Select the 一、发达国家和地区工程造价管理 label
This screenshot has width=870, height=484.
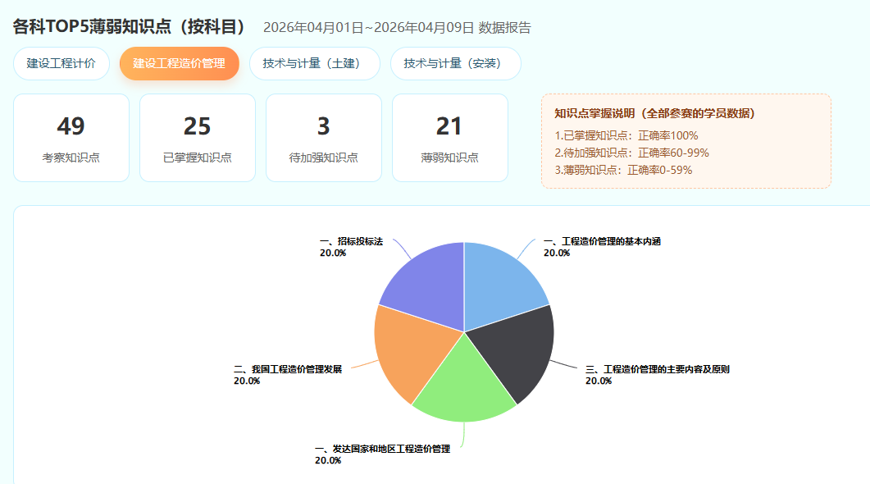382,449
